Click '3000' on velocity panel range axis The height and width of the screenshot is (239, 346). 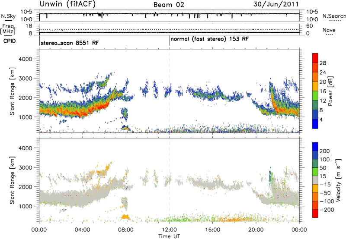point(25,167)
